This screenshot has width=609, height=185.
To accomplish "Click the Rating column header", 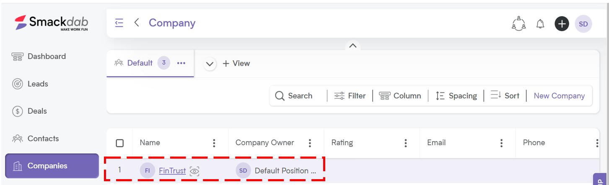I will click(x=342, y=143).
